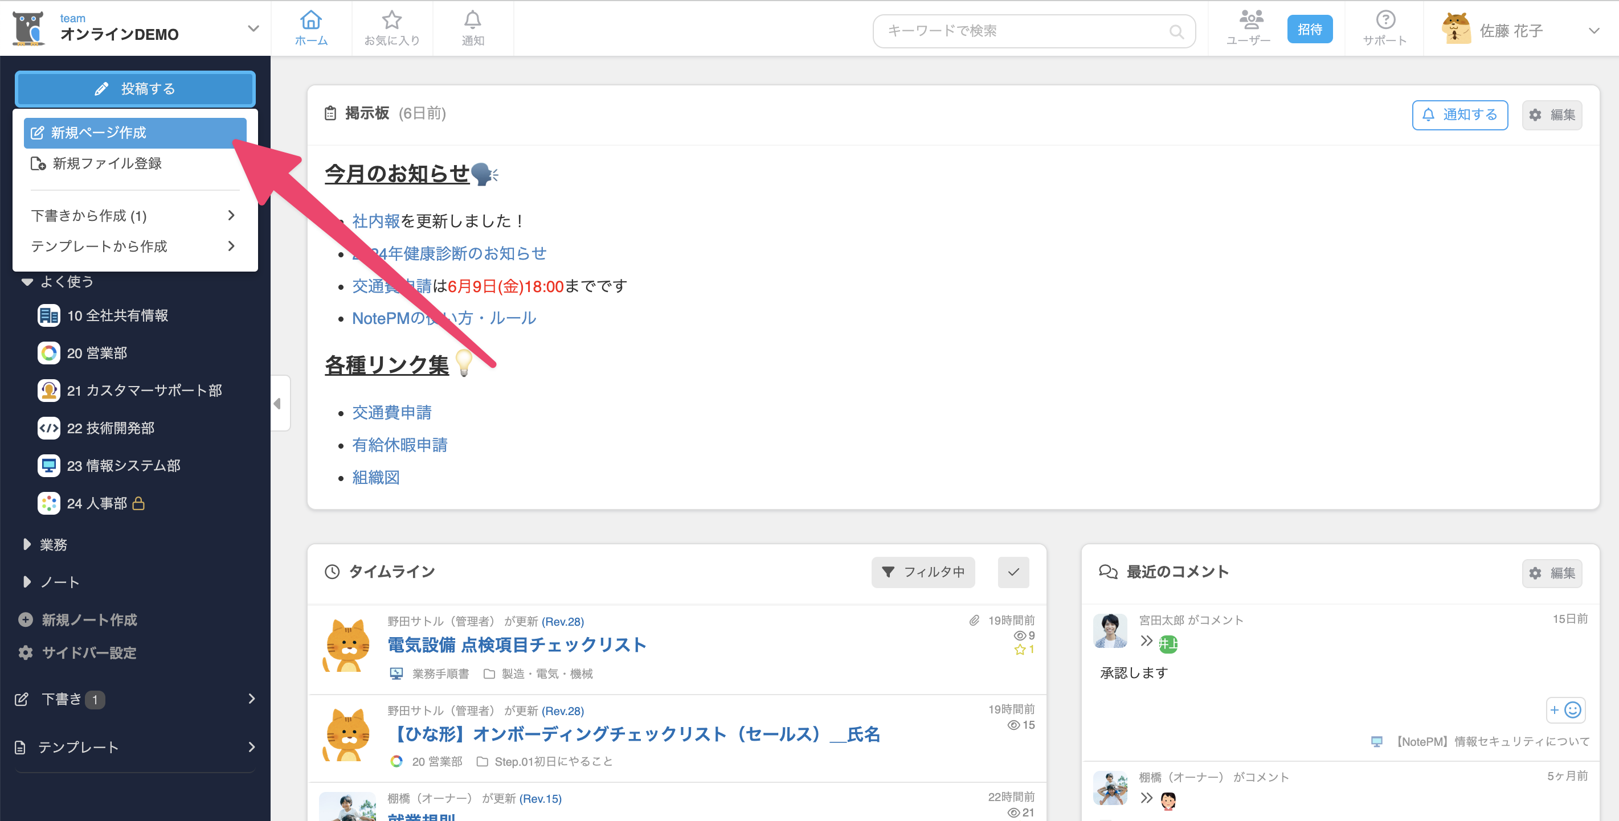The width and height of the screenshot is (1619, 821).
Task: Open 佐藤 花子 account dropdown arrow
Action: coord(1594,30)
